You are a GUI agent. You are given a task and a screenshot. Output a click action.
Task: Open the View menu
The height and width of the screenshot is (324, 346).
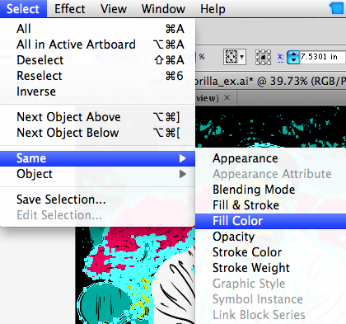(114, 9)
